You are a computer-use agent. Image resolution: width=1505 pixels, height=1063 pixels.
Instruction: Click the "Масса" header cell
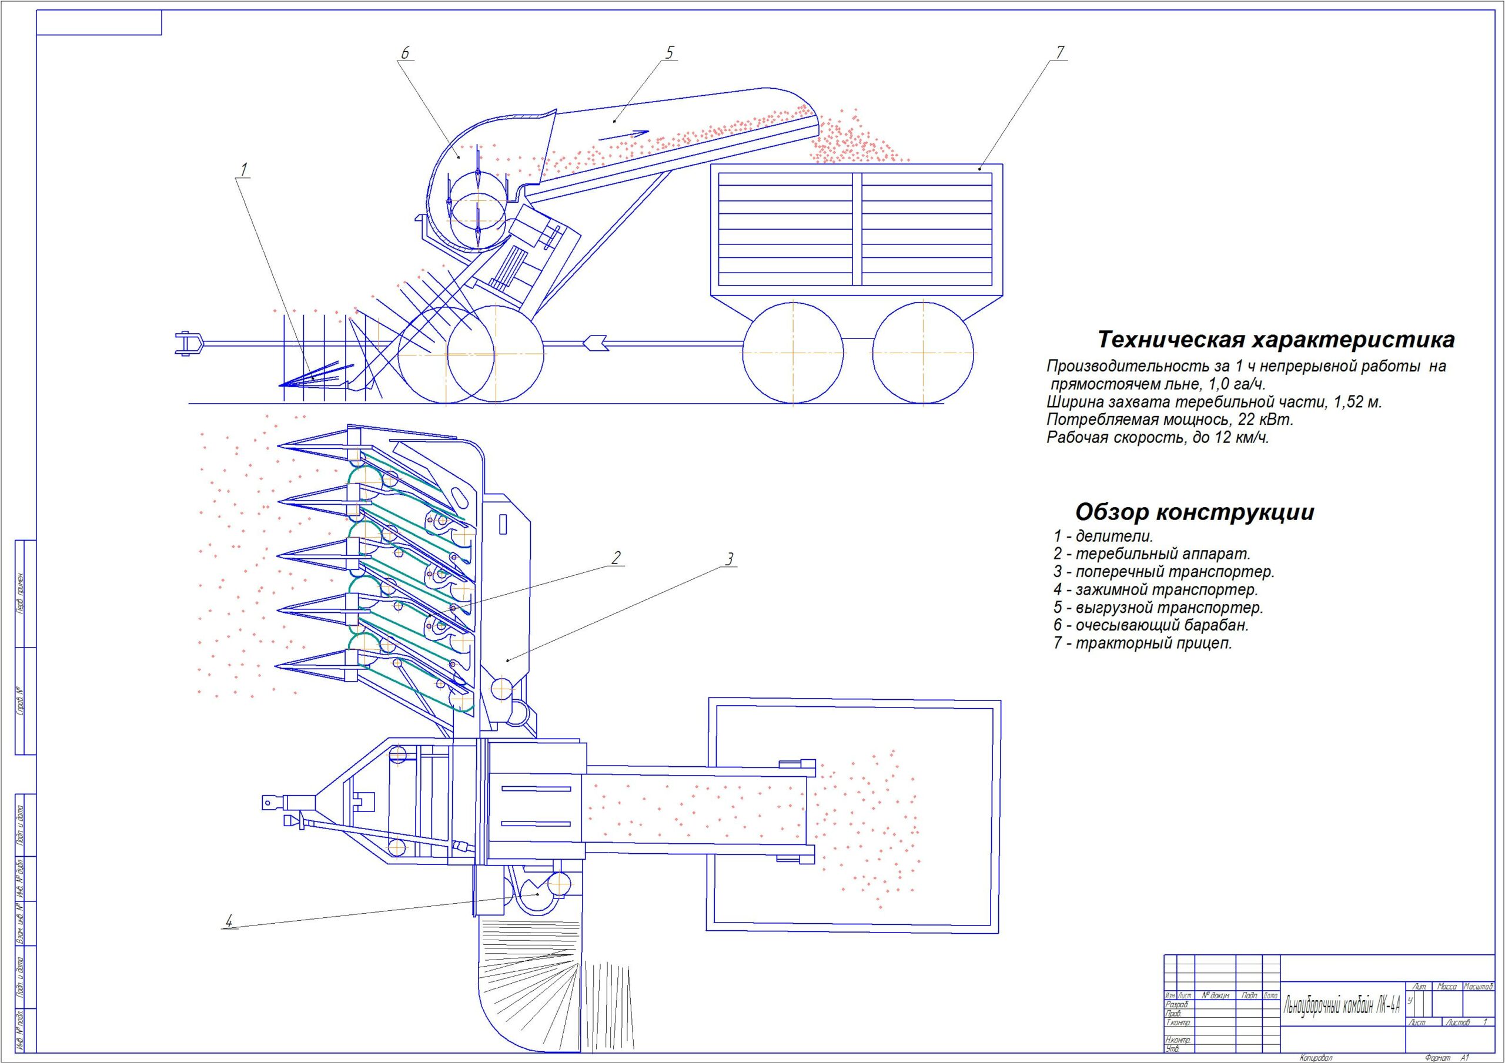(1447, 987)
